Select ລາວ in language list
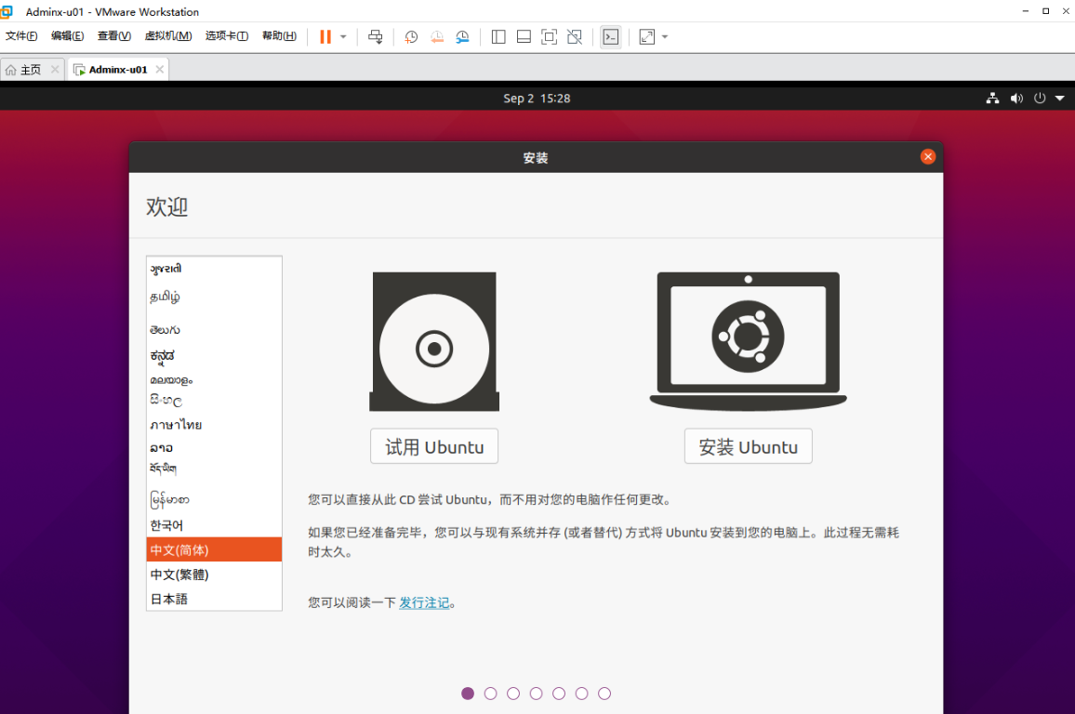The height and width of the screenshot is (714, 1075). click(214, 448)
